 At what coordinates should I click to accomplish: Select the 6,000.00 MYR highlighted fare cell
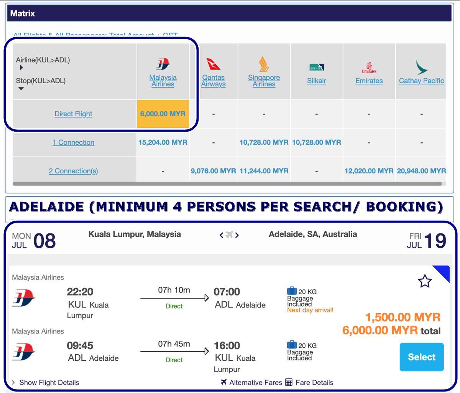pyautogui.click(x=163, y=114)
